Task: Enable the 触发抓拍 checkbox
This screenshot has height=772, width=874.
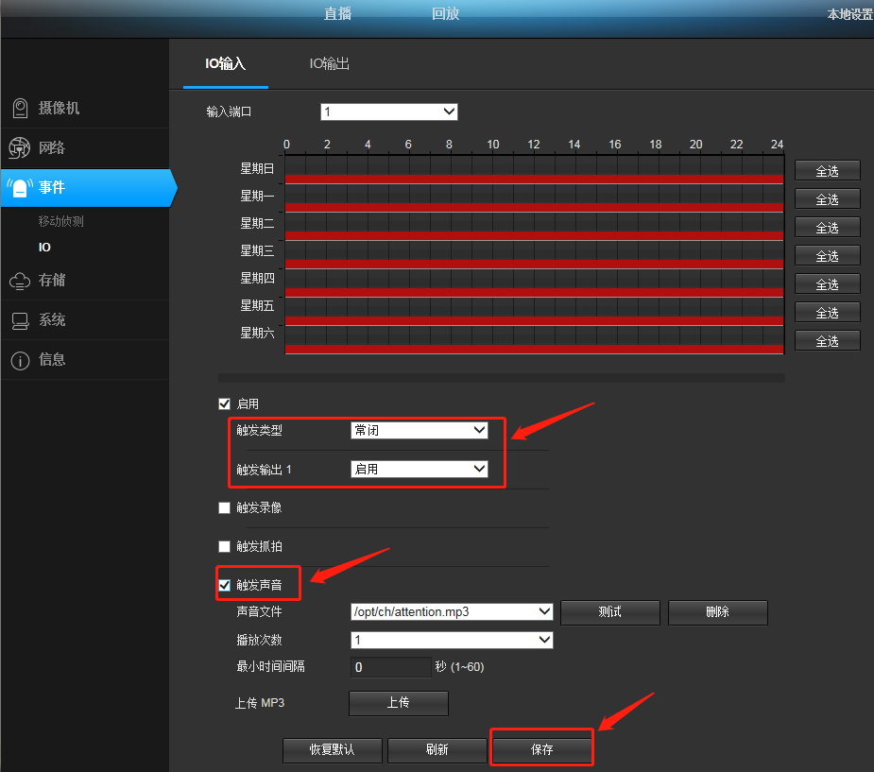Action: click(225, 546)
